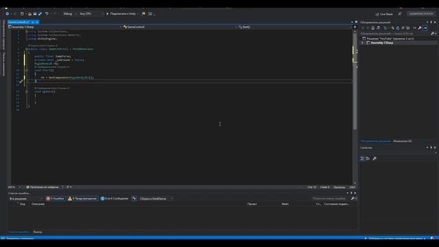439x247 pixels.
Task: Open the Error List scope dropdown
Action: (x=26, y=199)
